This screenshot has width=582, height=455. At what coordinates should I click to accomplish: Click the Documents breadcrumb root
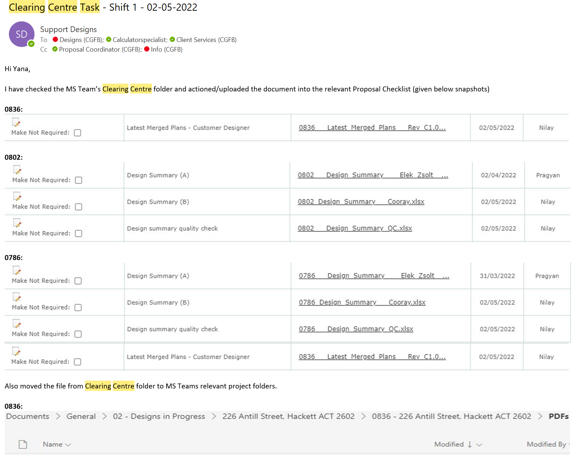[27, 416]
